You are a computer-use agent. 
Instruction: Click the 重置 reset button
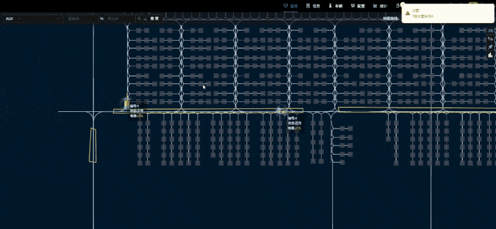pos(154,19)
